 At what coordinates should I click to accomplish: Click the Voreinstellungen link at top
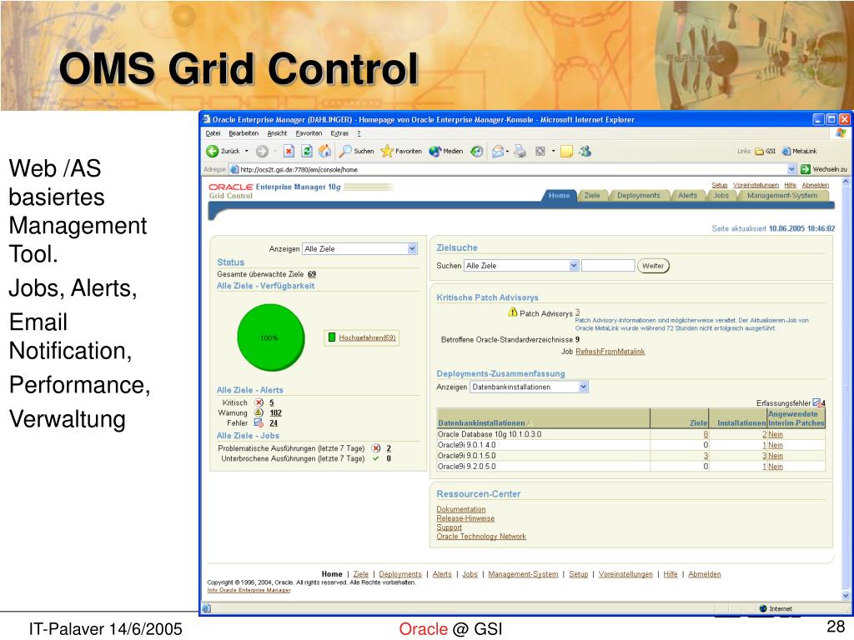756,185
